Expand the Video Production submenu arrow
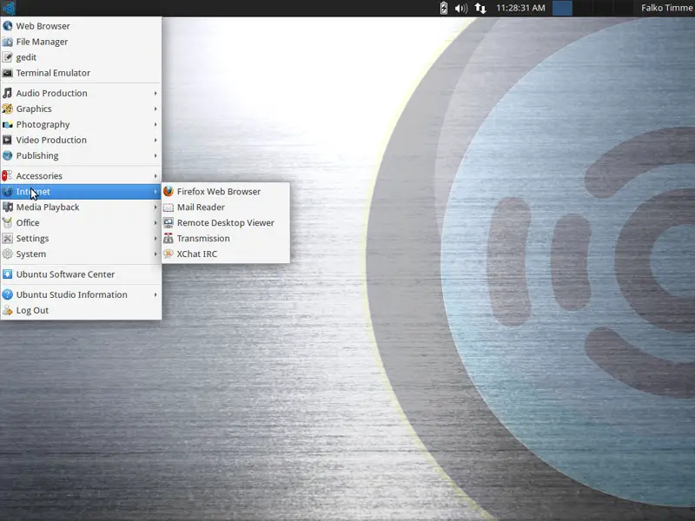The height and width of the screenshot is (521, 695). click(x=156, y=140)
